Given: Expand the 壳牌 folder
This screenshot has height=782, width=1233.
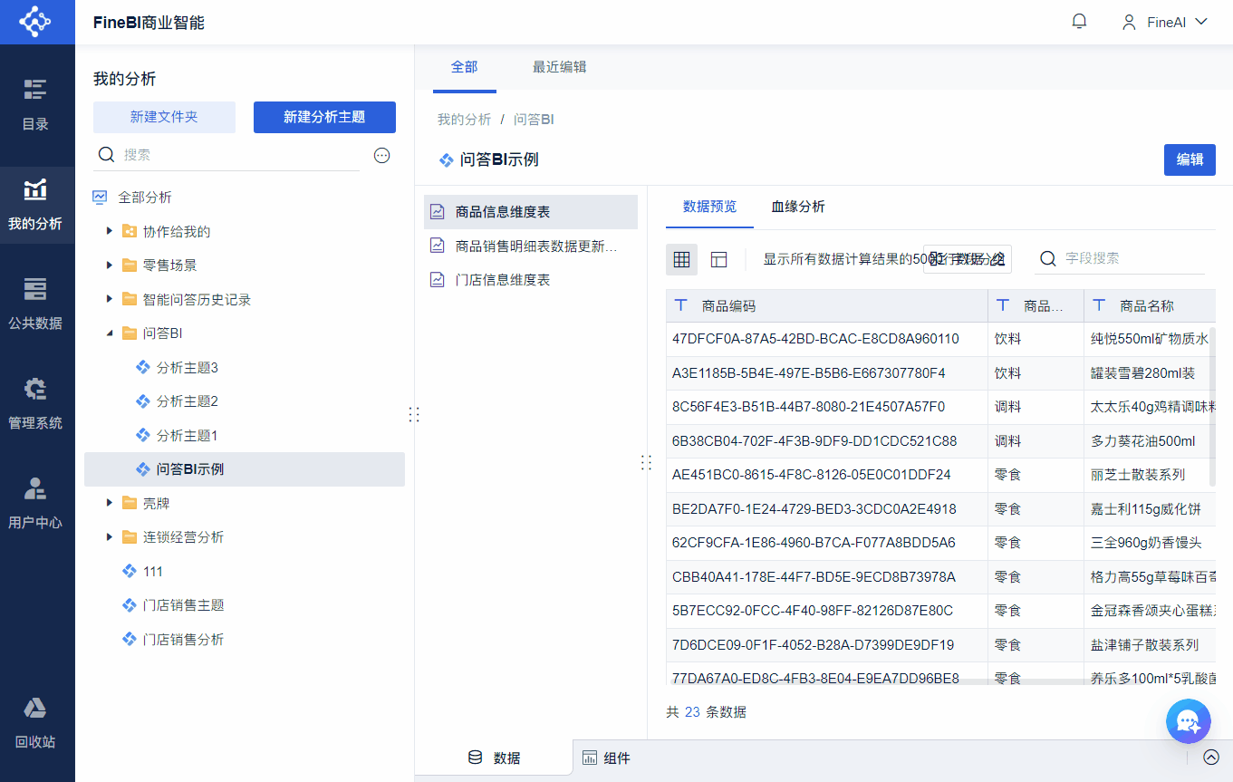Looking at the screenshot, I should (110, 504).
